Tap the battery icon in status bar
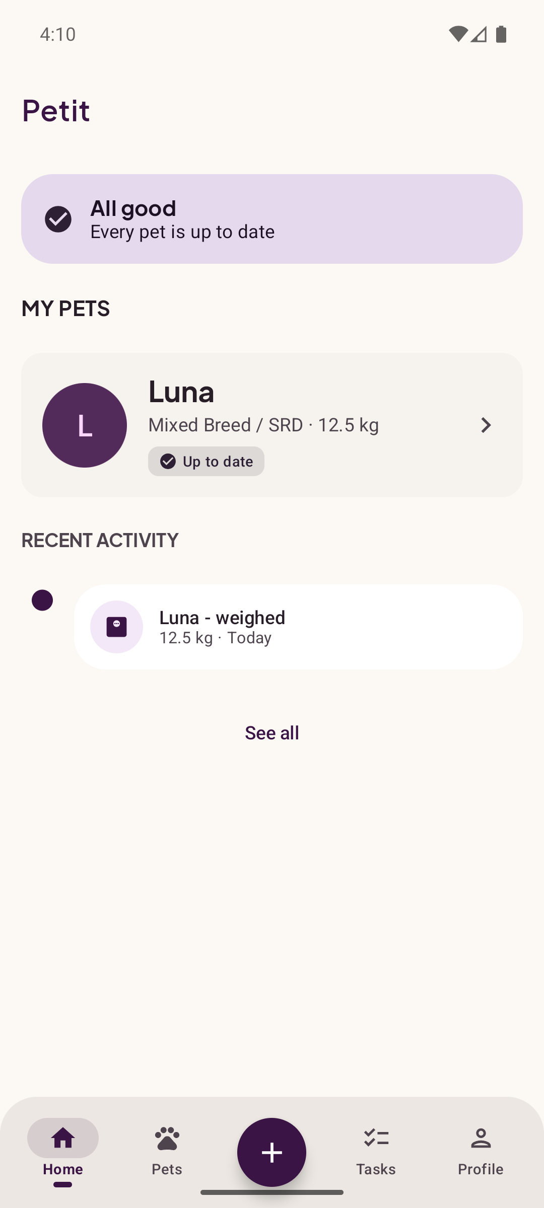Image resolution: width=544 pixels, height=1208 pixels. pos(501,34)
